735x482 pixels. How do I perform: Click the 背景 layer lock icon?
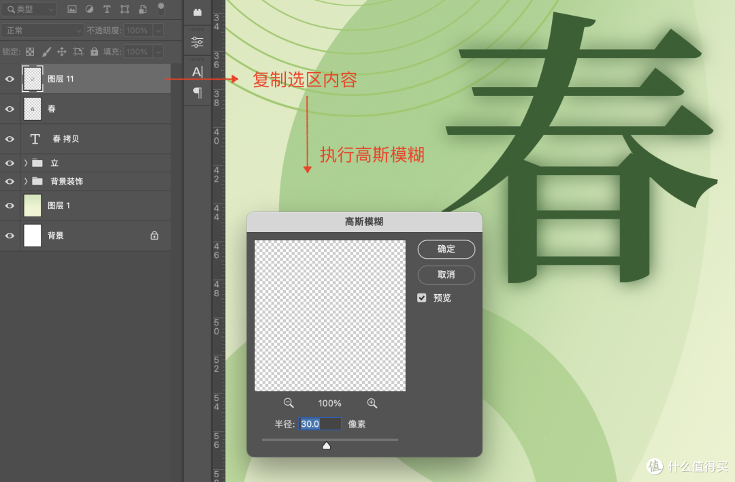[x=154, y=236]
